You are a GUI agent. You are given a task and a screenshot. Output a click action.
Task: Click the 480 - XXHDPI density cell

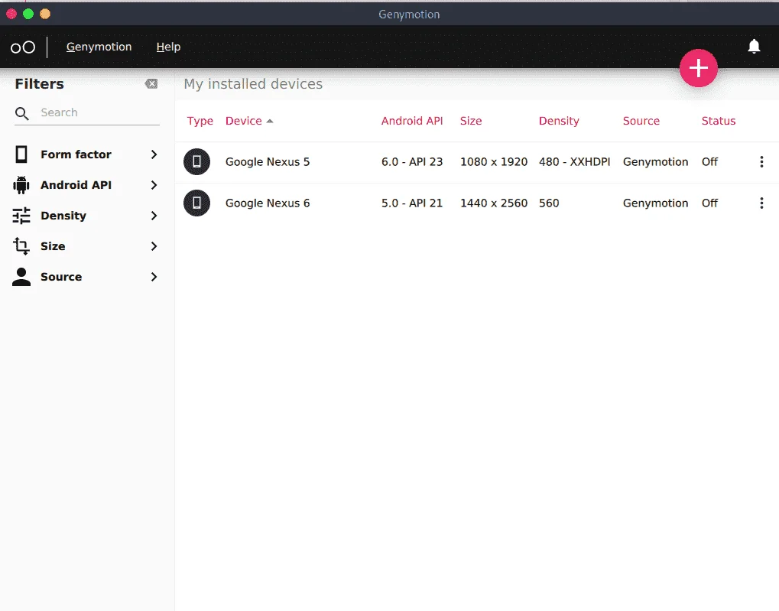[574, 162]
